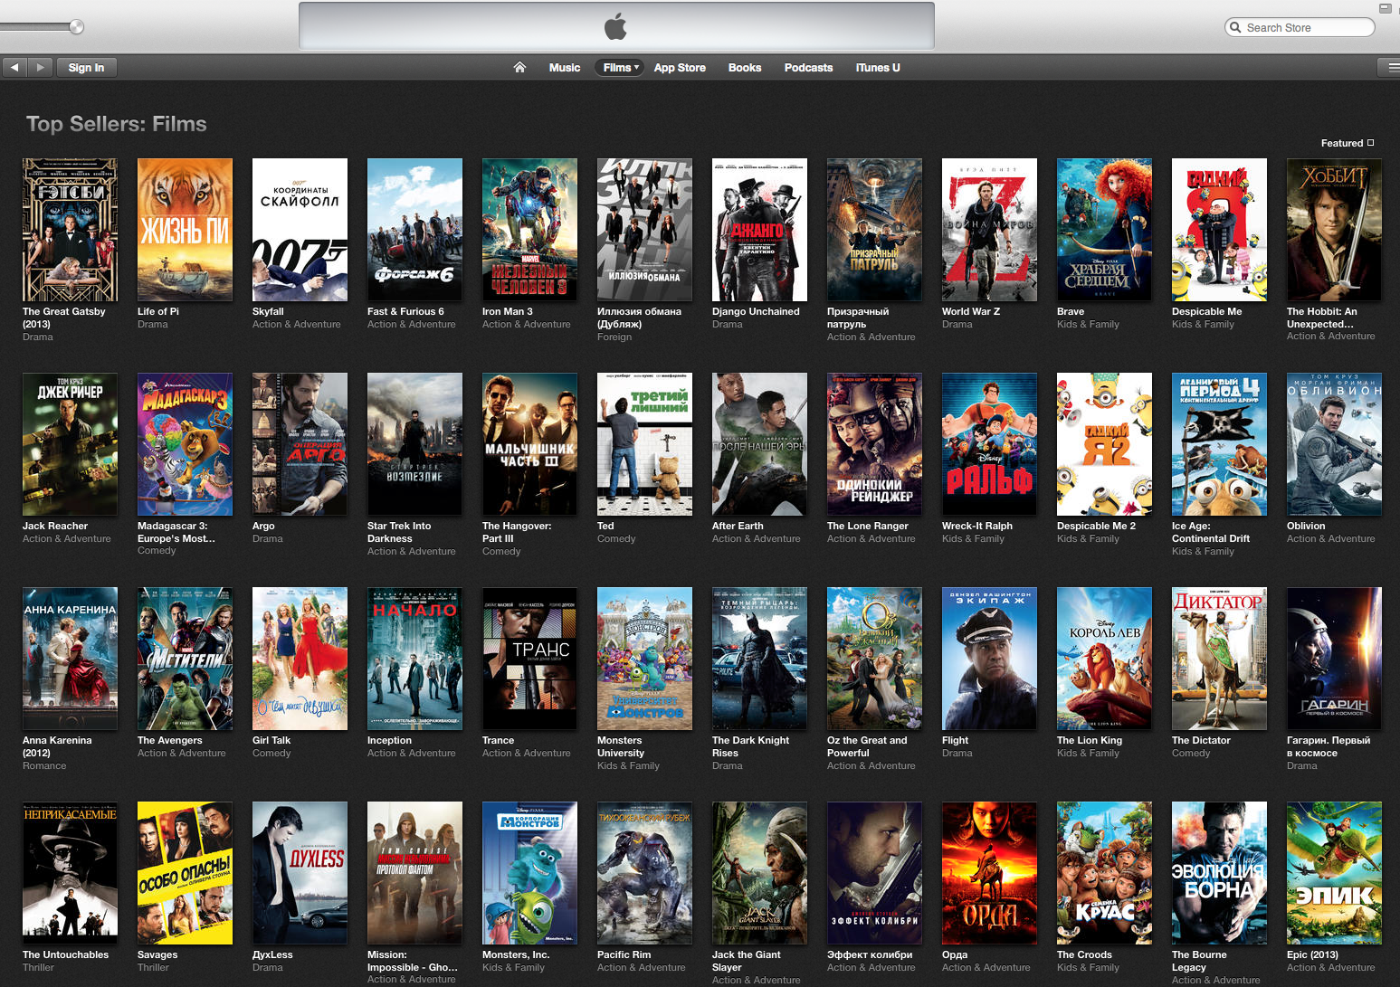Screen dimensions: 1400x987
Task: Open the Iron Man 3 poster
Action: [x=529, y=230]
